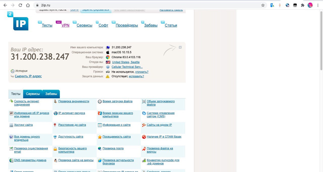Click the исправить? link
323x172 pixels.
pyautogui.click(x=137, y=76)
